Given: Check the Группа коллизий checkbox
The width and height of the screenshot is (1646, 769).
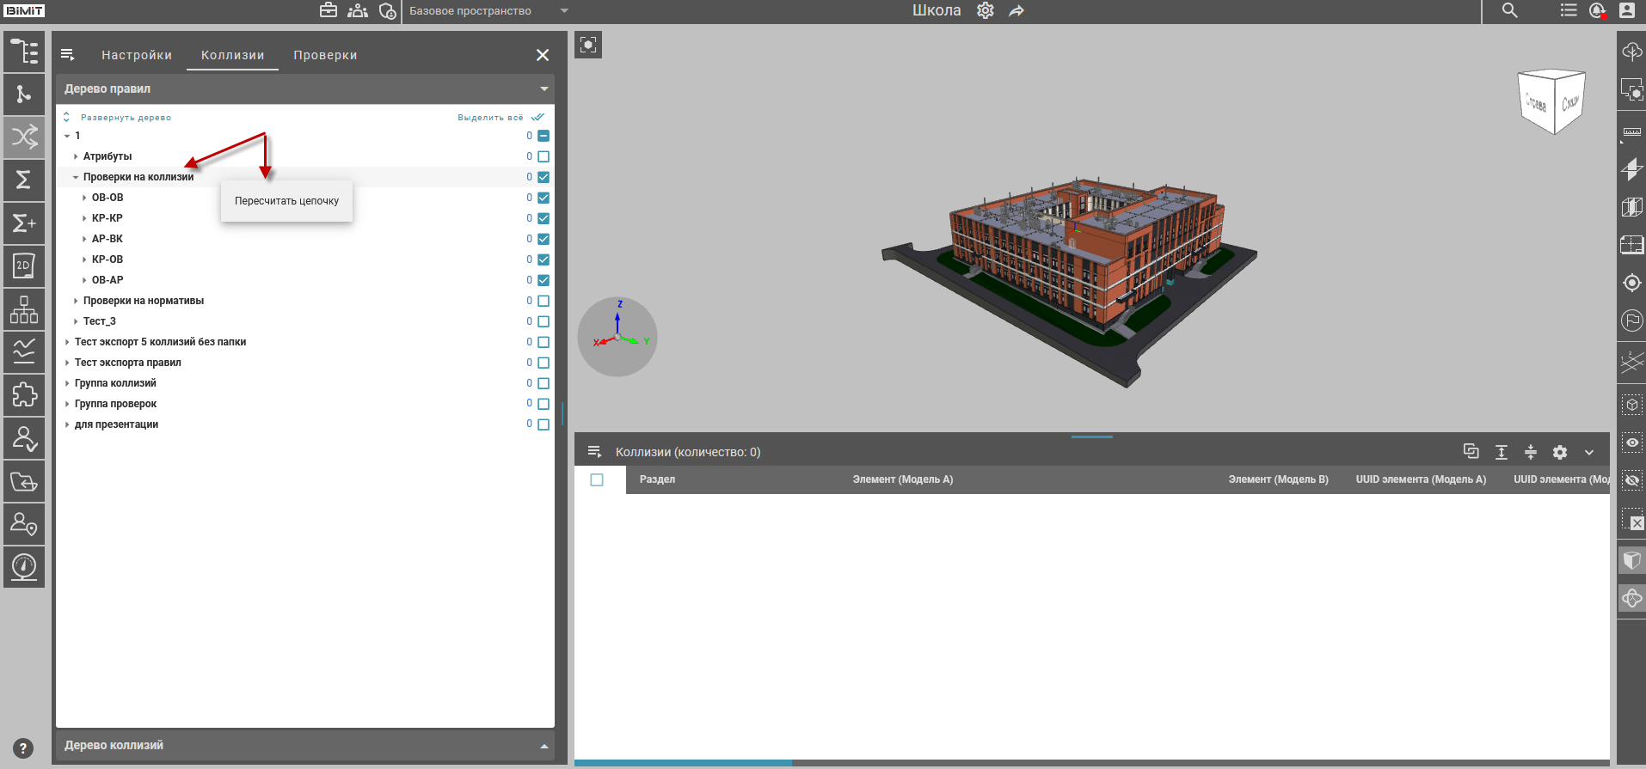Looking at the screenshot, I should (x=544, y=383).
